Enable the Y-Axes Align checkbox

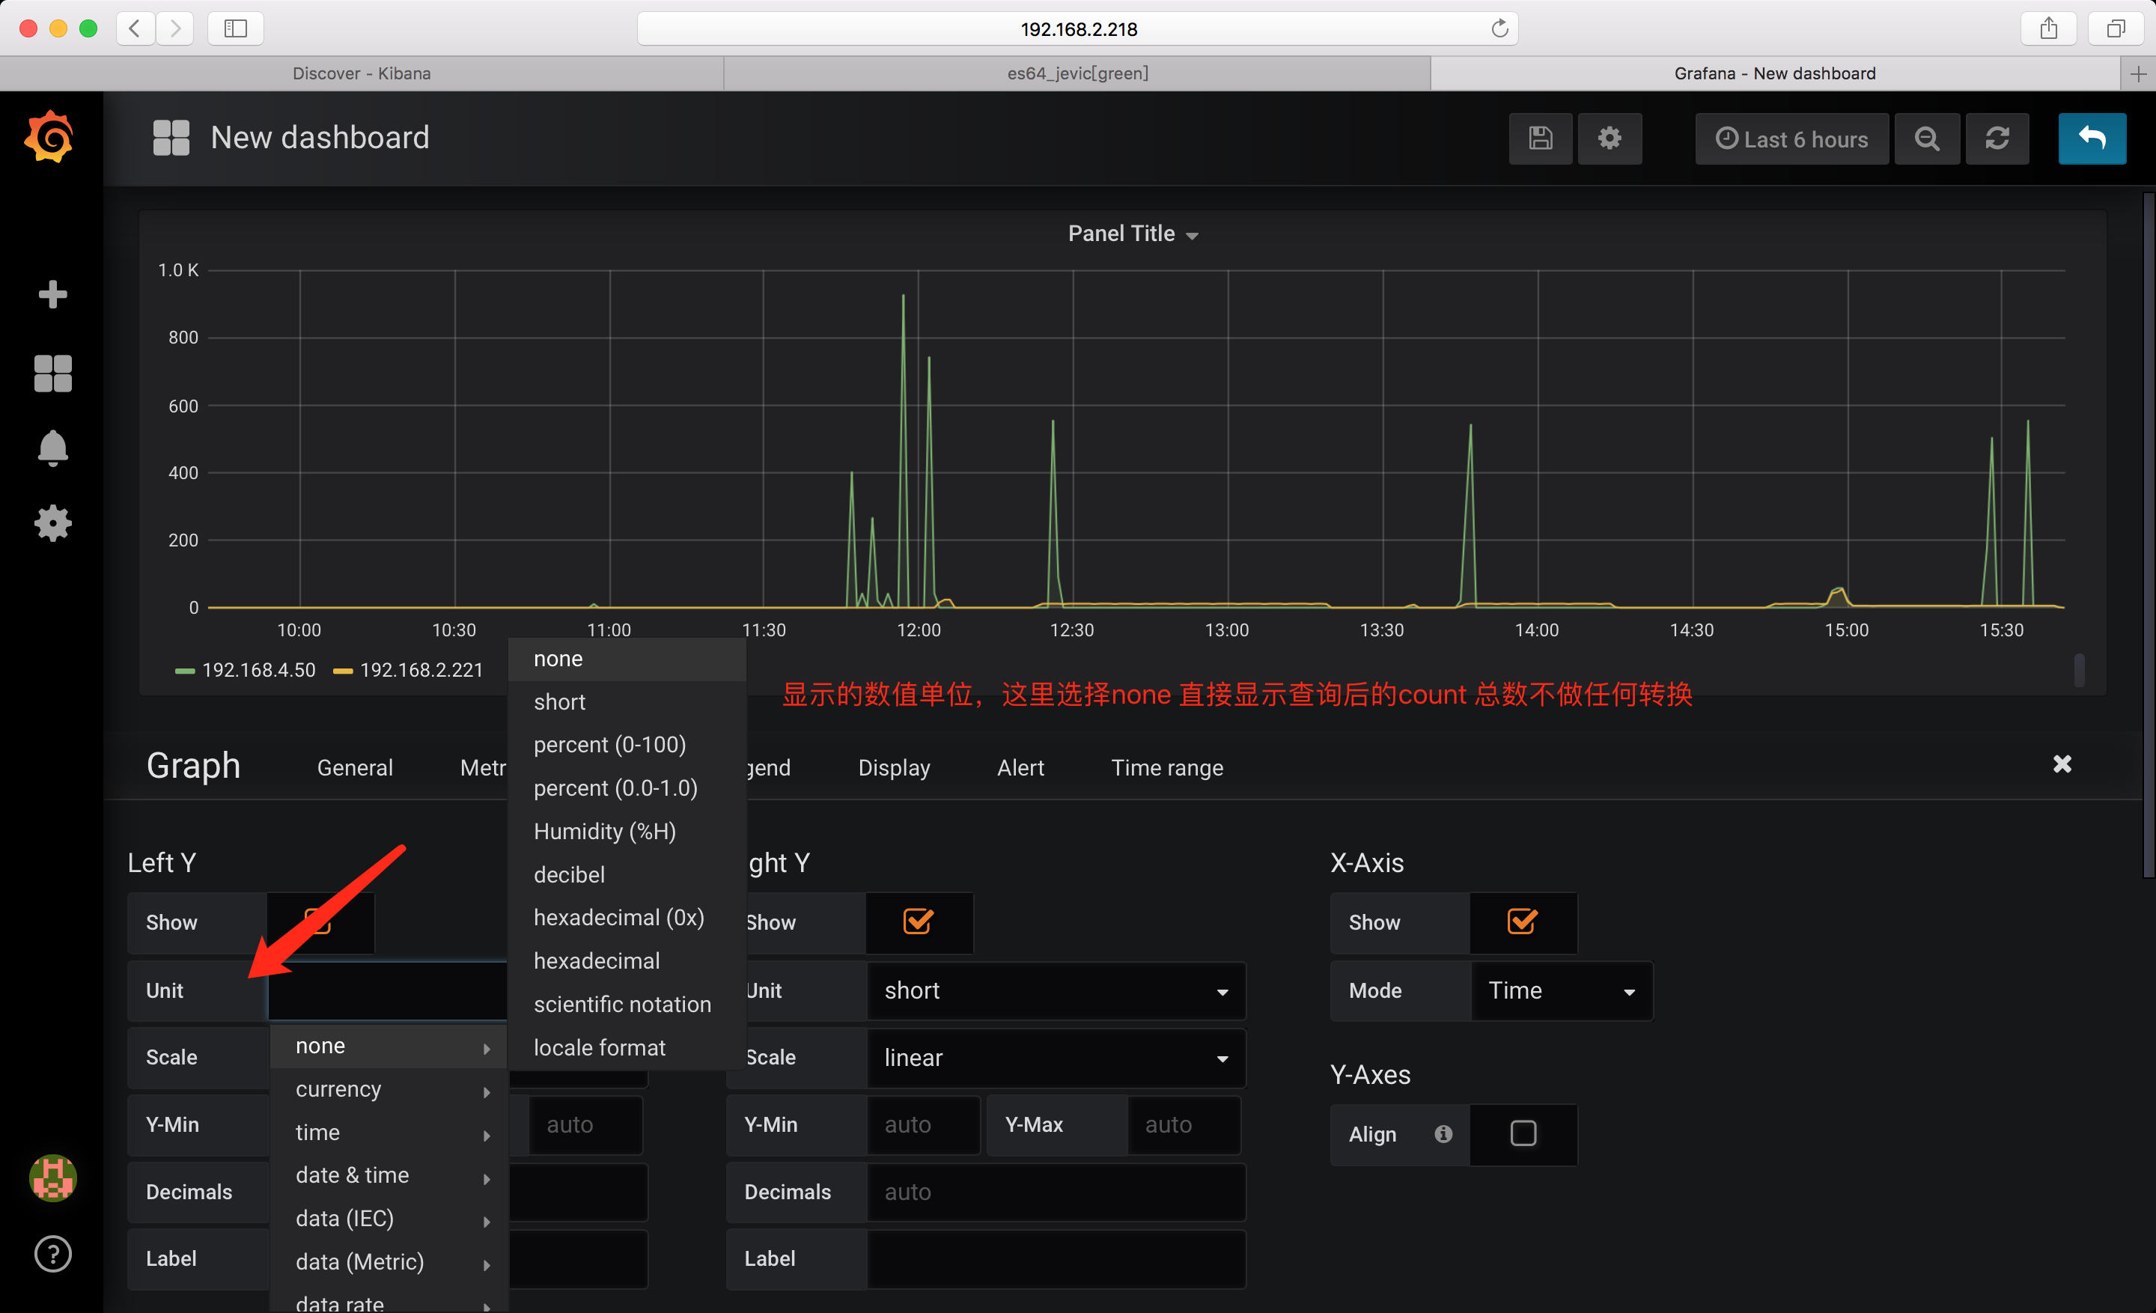[x=1523, y=1133]
